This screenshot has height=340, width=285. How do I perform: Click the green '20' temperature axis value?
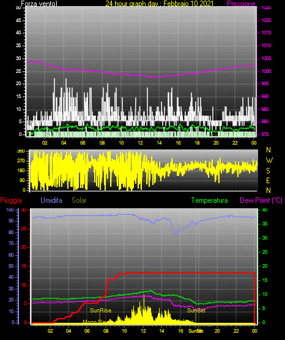click(265, 266)
